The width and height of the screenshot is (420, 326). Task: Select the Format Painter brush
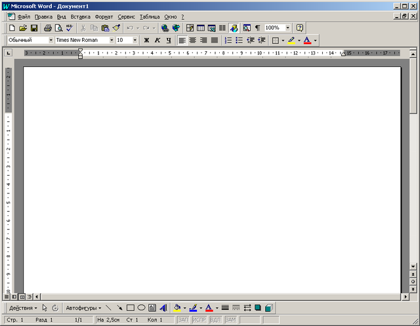[x=116, y=28]
